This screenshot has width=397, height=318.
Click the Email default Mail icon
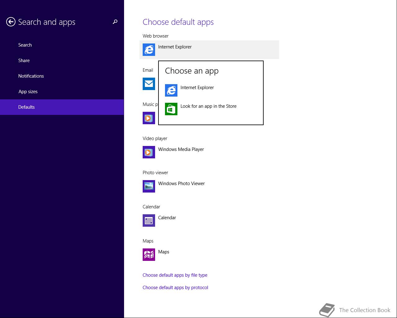tap(149, 84)
